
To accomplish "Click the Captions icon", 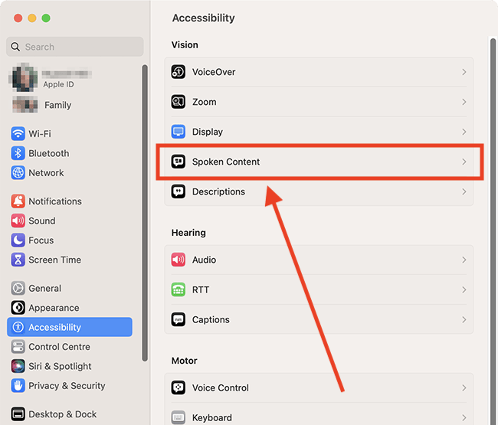I will 179,319.
